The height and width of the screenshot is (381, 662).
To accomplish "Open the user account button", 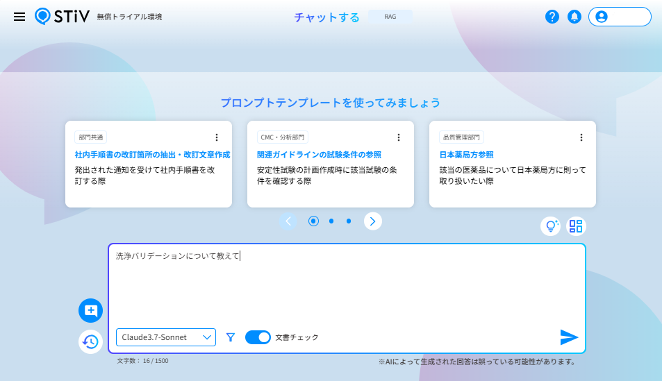I will [620, 17].
